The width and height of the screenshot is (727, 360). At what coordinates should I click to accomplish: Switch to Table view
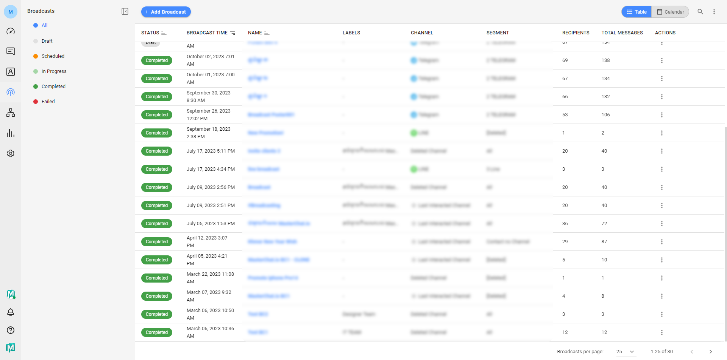point(637,12)
